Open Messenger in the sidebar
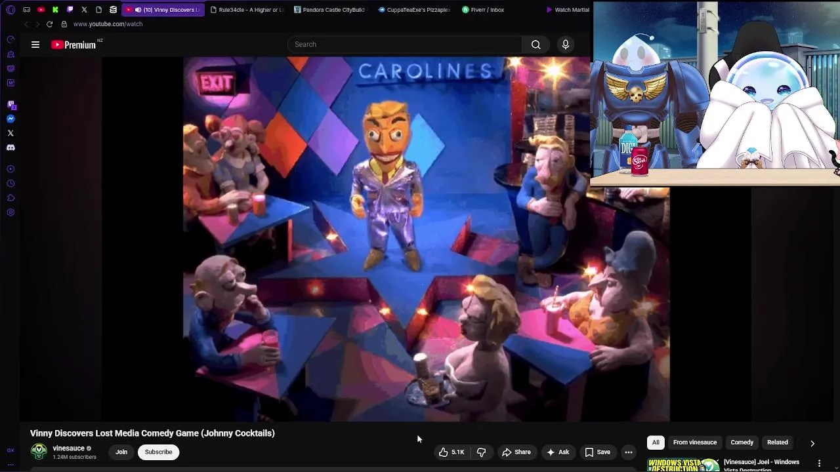The width and height of the screenshot is (840, 472). click(10, 119)
